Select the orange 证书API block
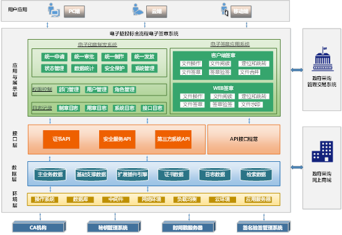 pos(61,140)
